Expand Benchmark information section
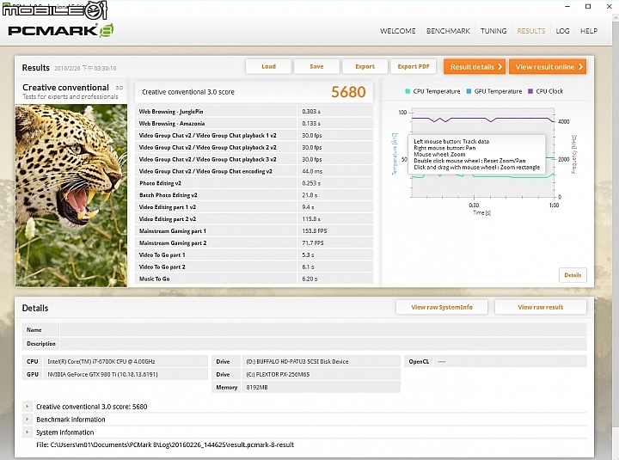 pyautogui.click(x=28, y=420)
